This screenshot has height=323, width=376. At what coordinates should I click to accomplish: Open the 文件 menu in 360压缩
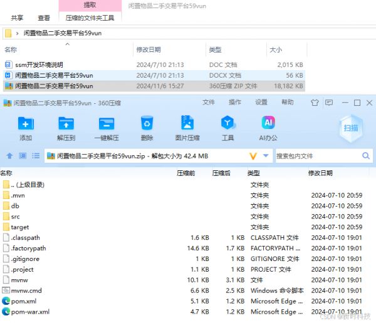(x=209, y=102)
